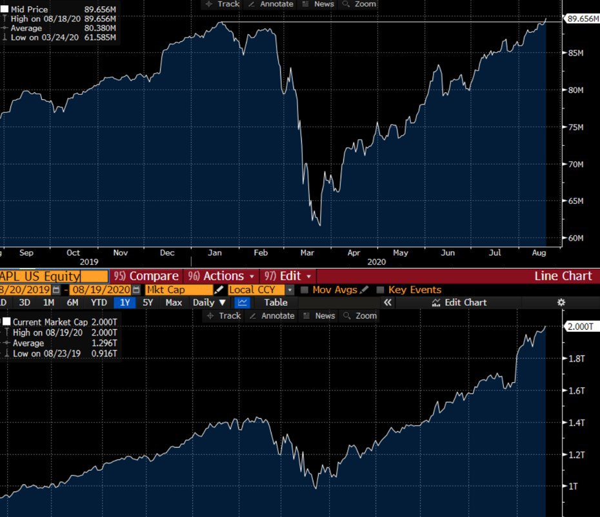
Task: Click pencil icon next to Mov Avgs
Action: 364,290
